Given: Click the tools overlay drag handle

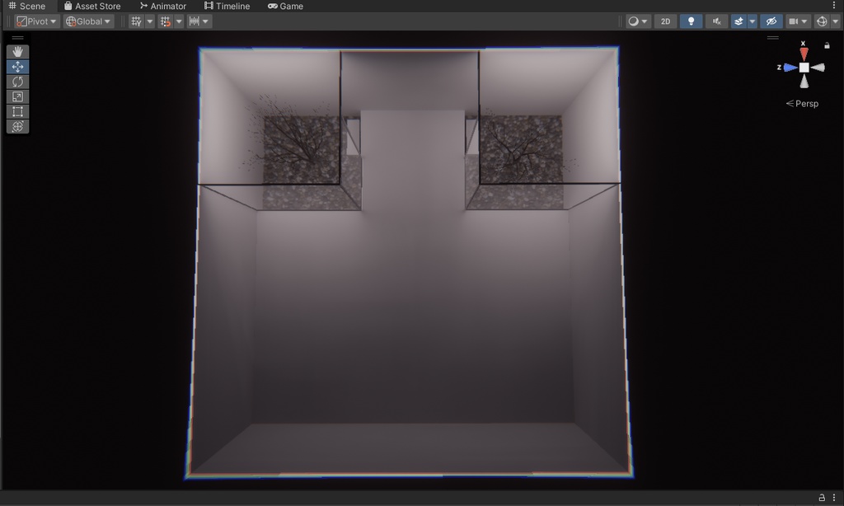Looking at the screenshot, I should pyautogui.click(x=18, y=38).
